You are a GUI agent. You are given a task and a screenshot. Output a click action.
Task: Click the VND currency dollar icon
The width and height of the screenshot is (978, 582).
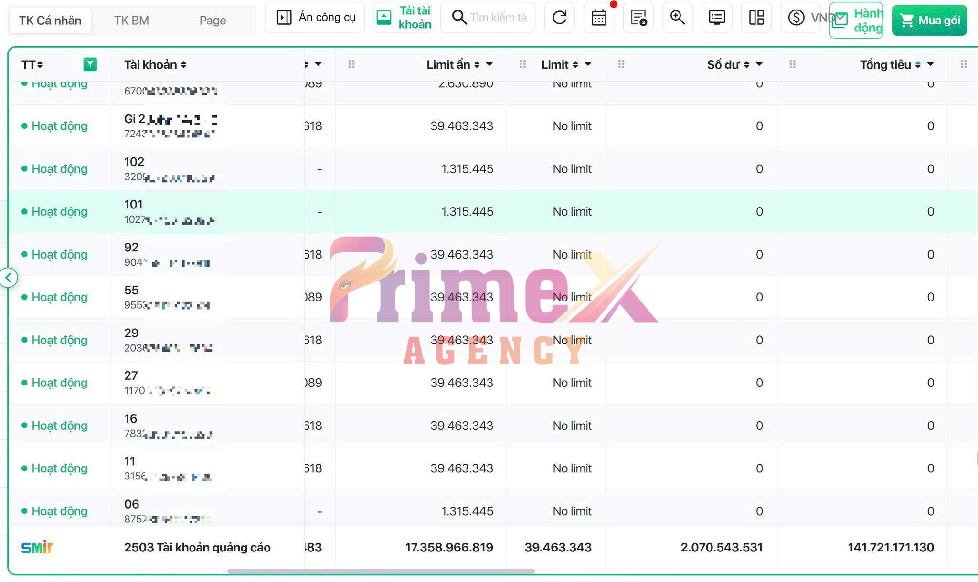(796, 18)
